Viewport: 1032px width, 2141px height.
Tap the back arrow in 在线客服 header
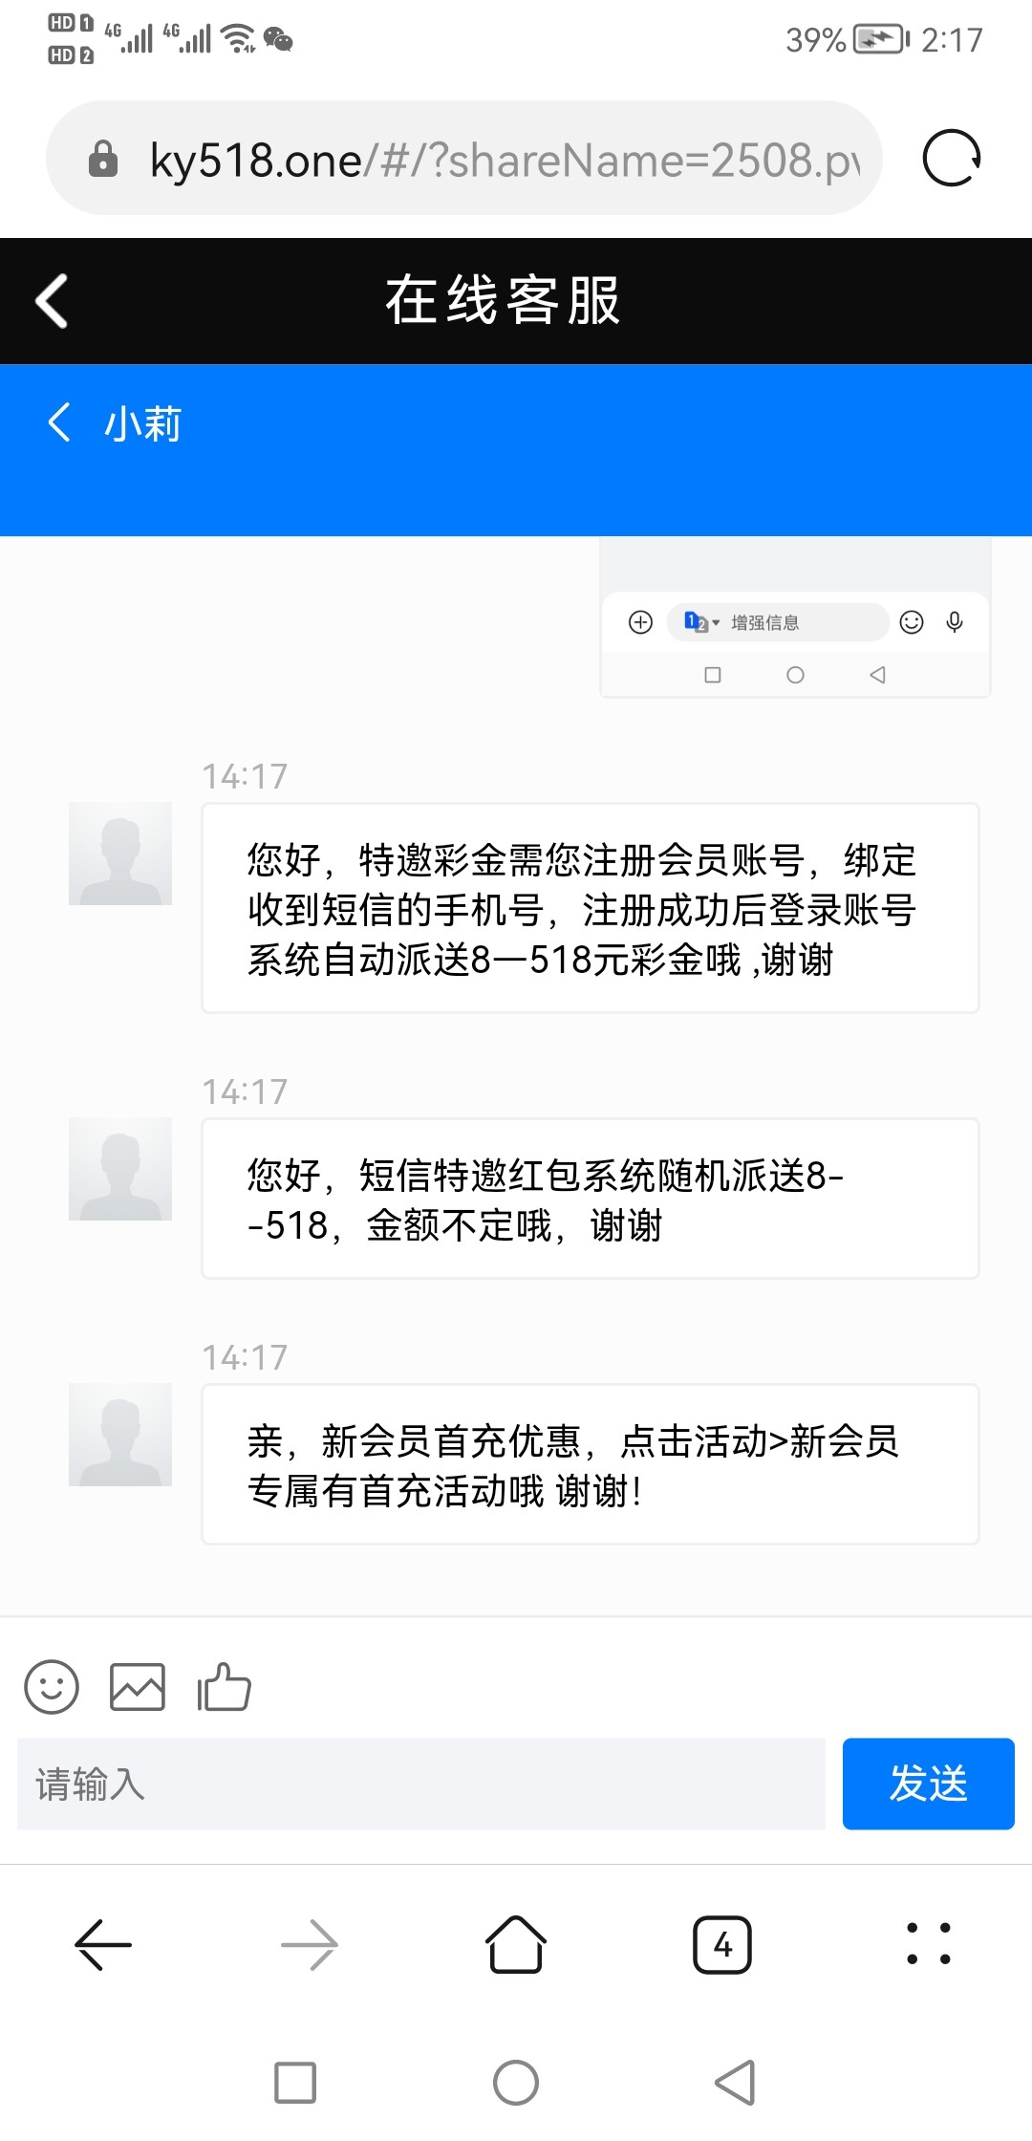tap(52, 301)
